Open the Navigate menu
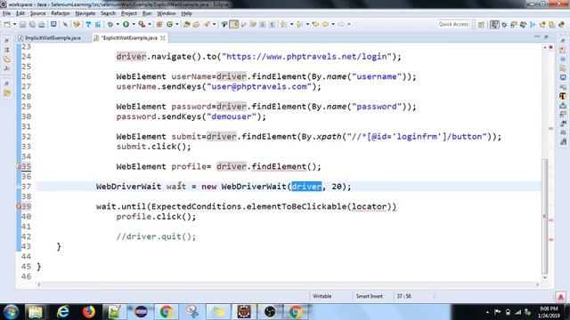570x320 pixels. [85, 13]
